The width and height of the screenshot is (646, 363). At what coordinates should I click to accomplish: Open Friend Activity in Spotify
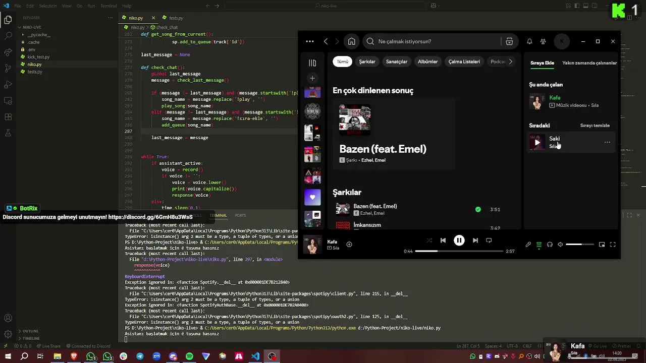[x=543, y=41]
